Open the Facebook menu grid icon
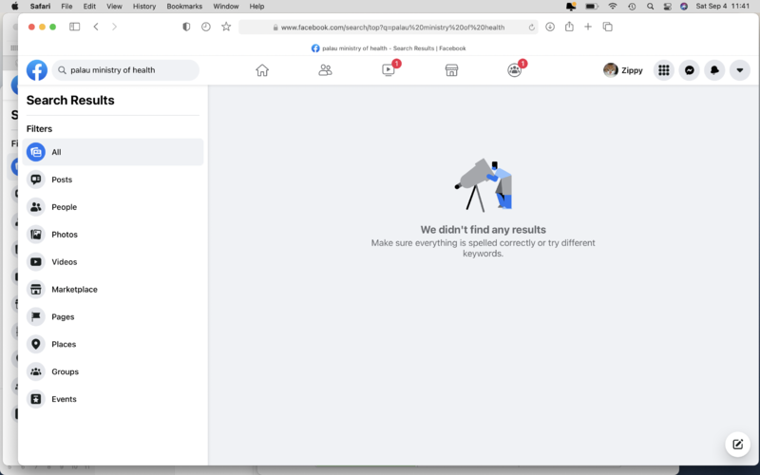The image size is (760, 475). [x=664, y=70]
